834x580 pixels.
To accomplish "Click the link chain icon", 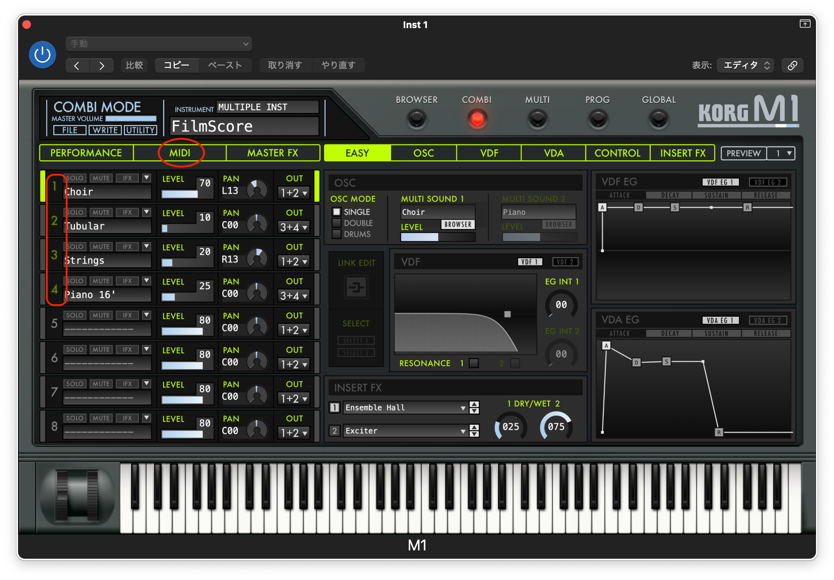I will pyautogui.click(x=792, y=66).
